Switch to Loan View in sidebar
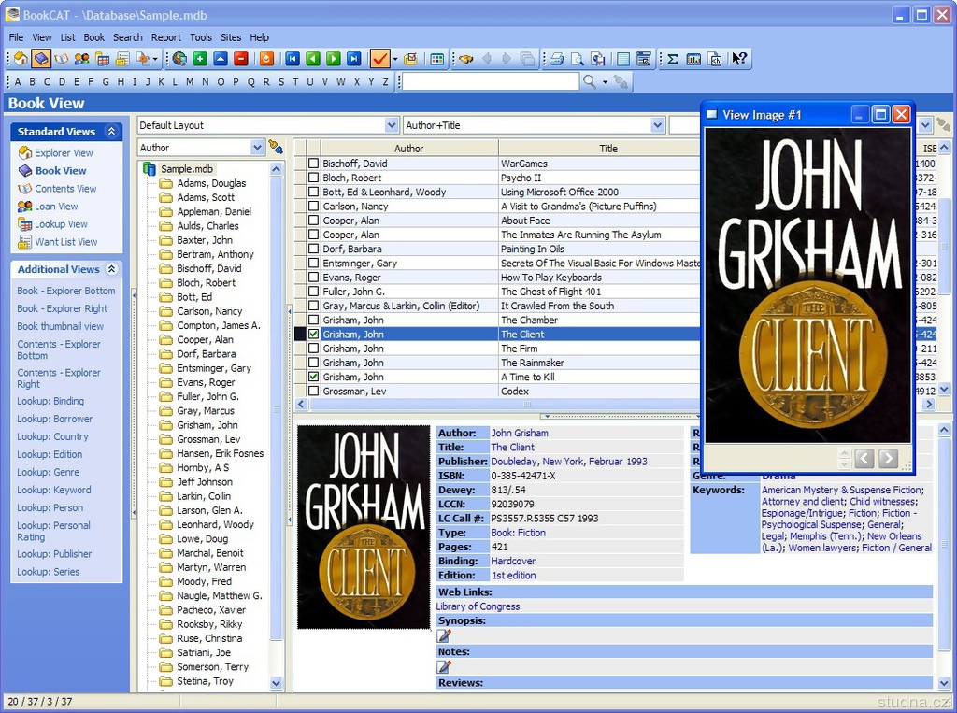 (x=56, y=207)
